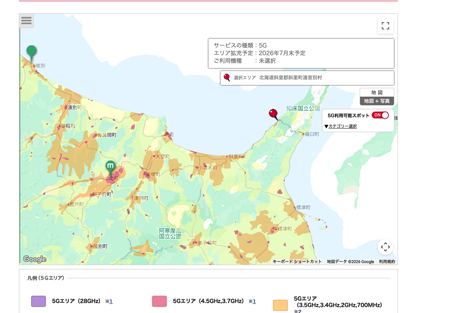Click the 美幌町 town label
The width and height of the screenshot is (456, 313).
pos(153,174)
